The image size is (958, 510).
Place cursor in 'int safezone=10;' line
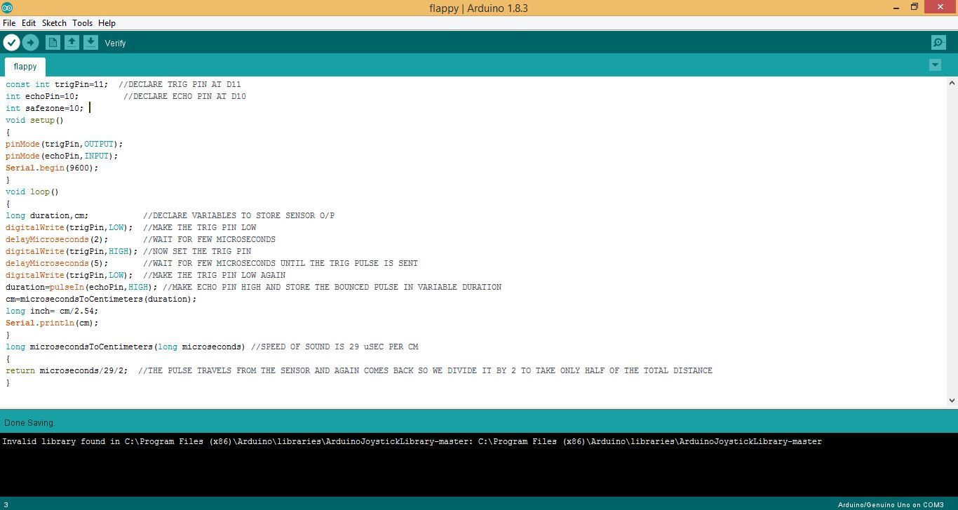click(45, 108)
